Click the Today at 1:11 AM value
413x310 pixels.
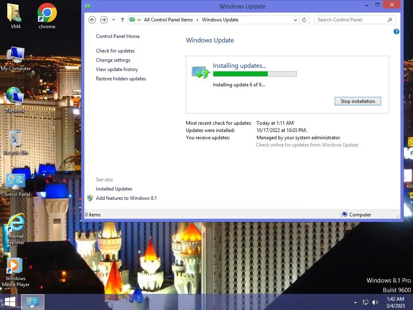[x=275, y=123]
